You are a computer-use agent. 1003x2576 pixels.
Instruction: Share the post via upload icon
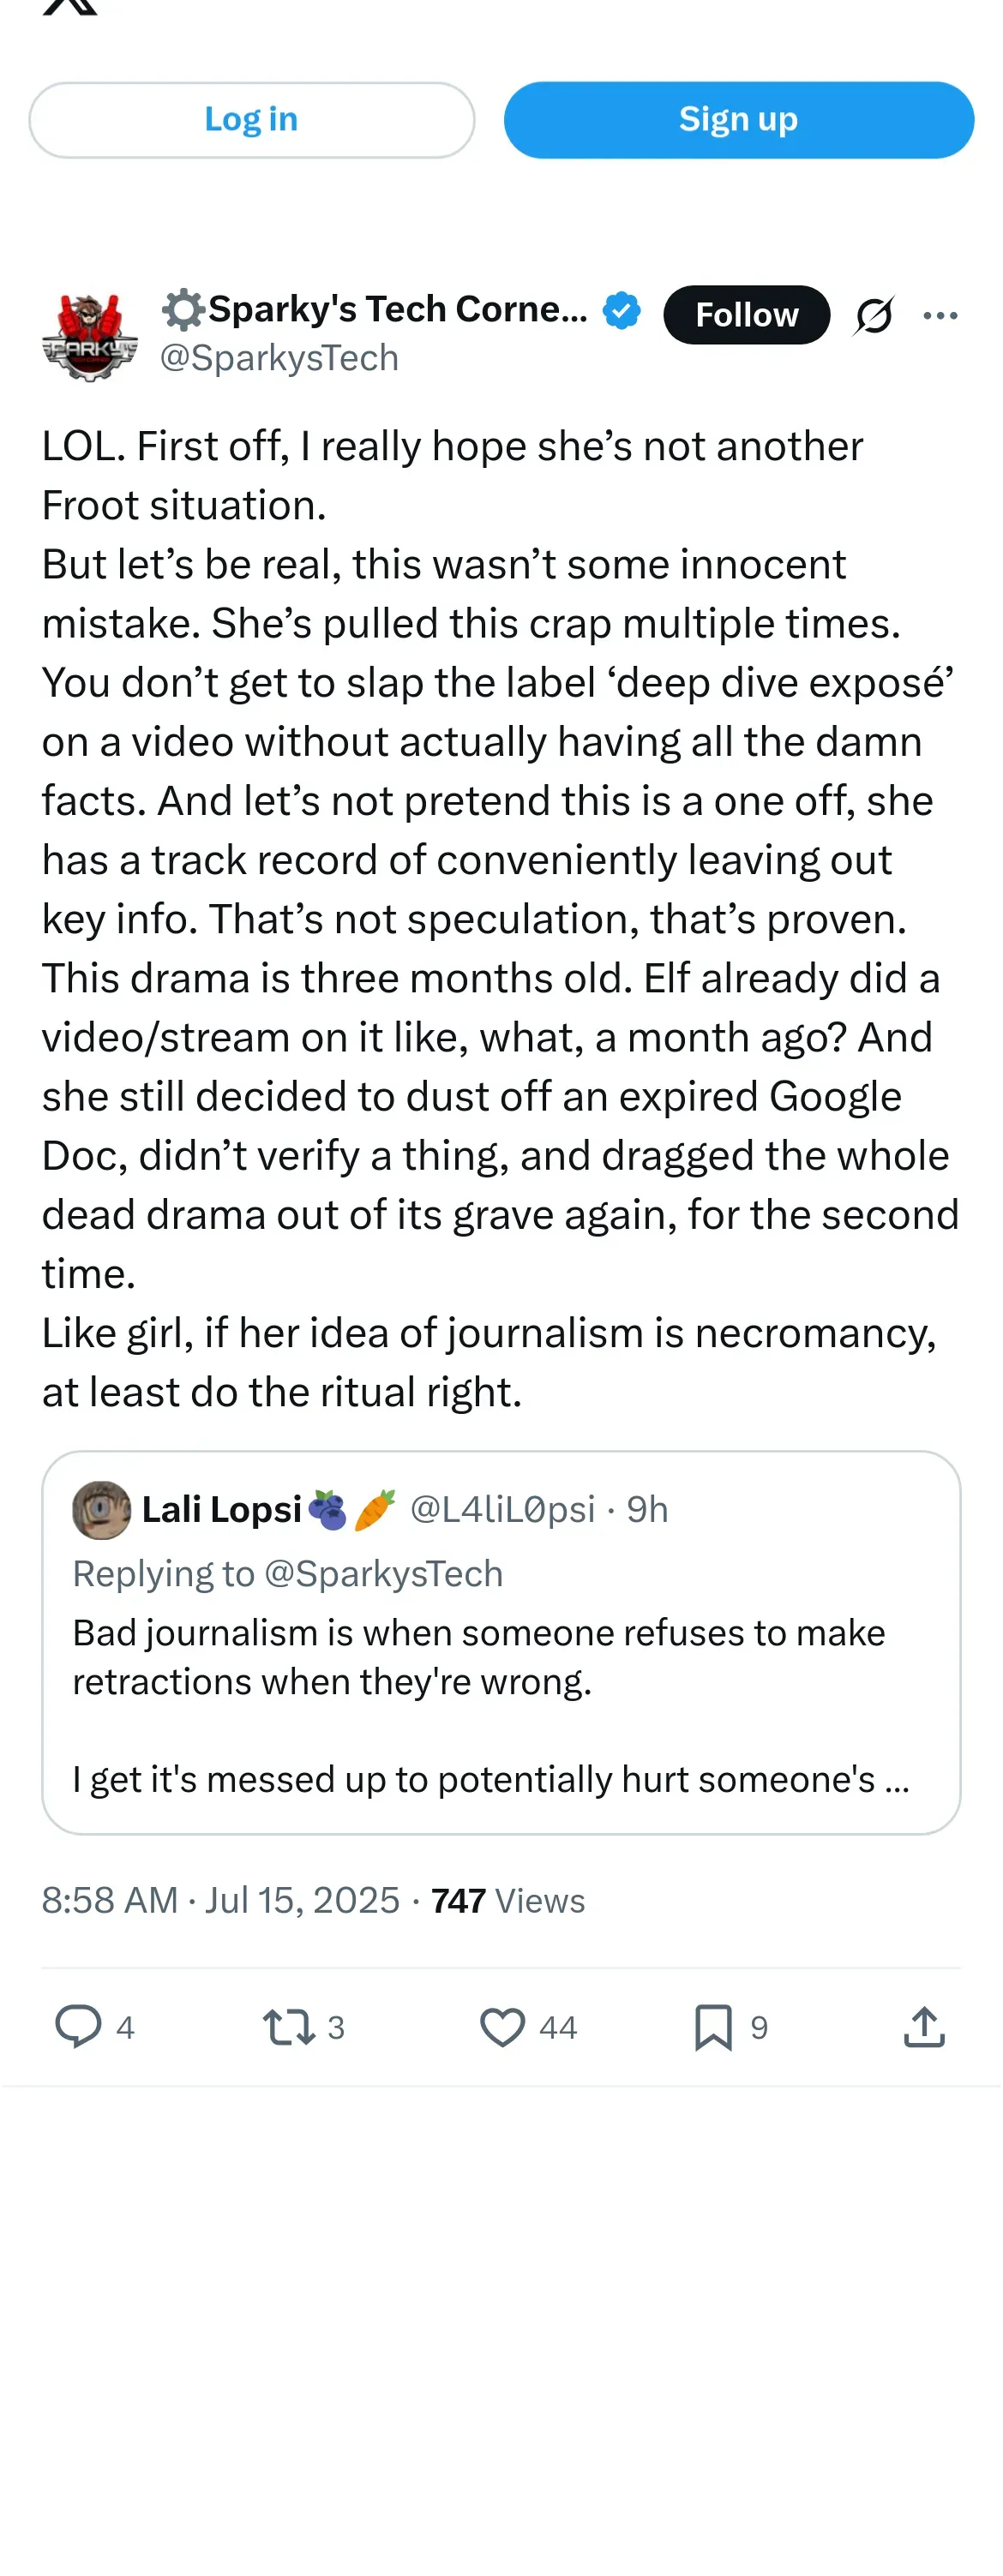[x=924, y=2026]
